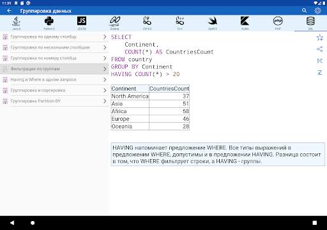Click the list icon beside 'Having и Where в одном запросе'
The width and height of the screenshot is (327, 230).
[x=5, y=80]
